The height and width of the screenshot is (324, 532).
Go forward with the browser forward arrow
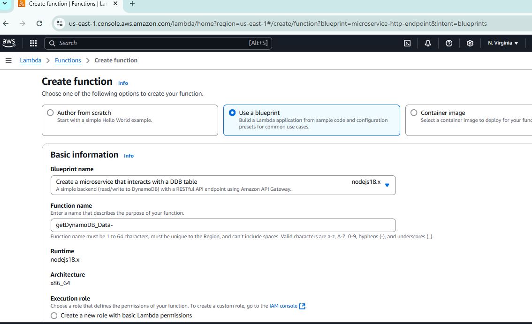tap(23, 23)
